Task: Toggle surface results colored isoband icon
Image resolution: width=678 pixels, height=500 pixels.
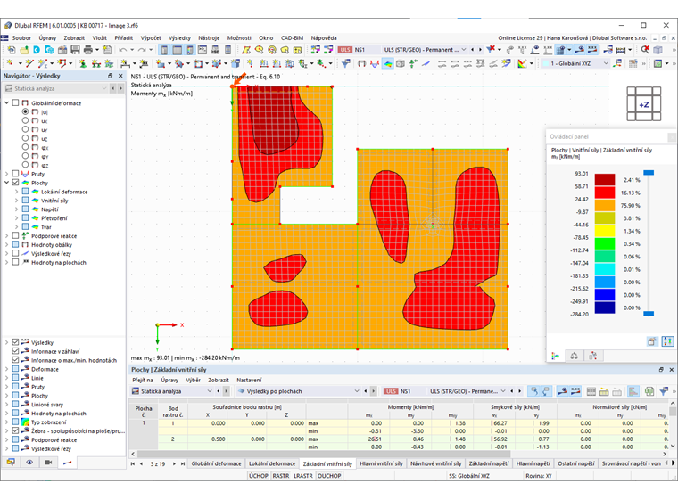Action: (x=387, y=63)
